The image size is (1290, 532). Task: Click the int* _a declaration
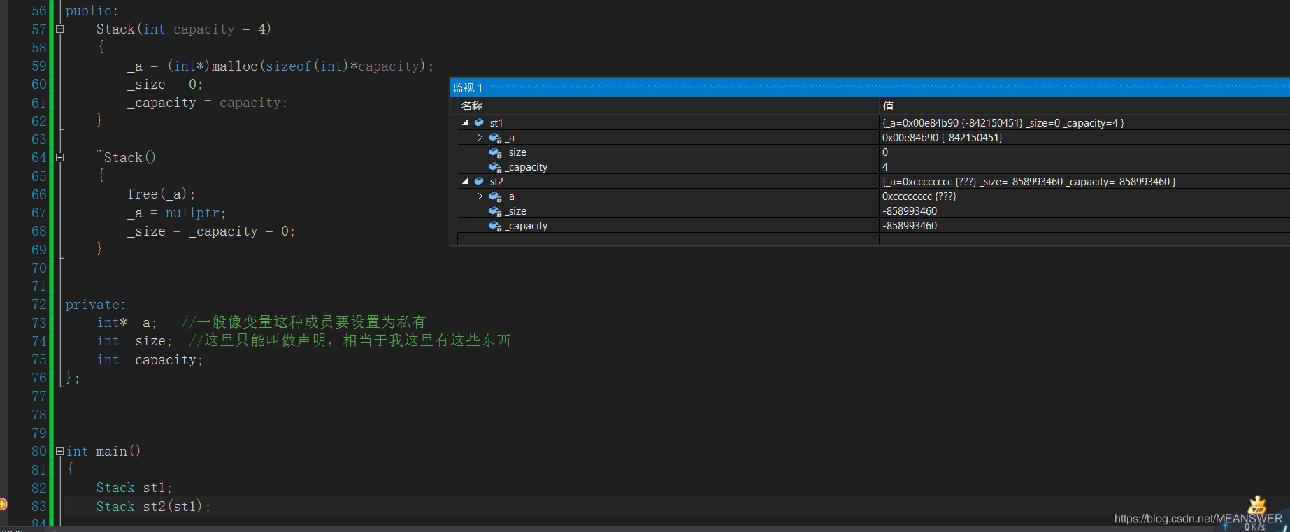click(127, 323)
